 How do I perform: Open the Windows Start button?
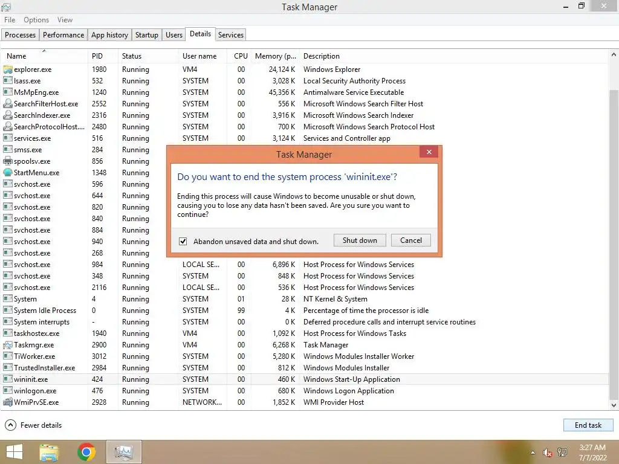[x=15, y=452]
